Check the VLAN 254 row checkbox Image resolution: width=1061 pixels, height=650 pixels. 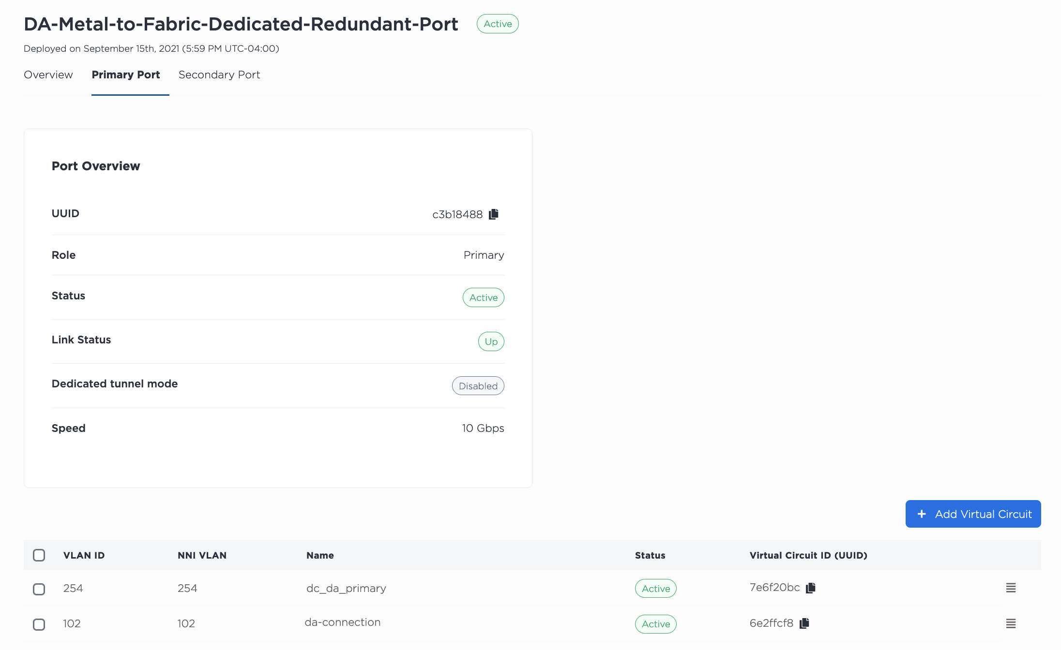(39, 589)
